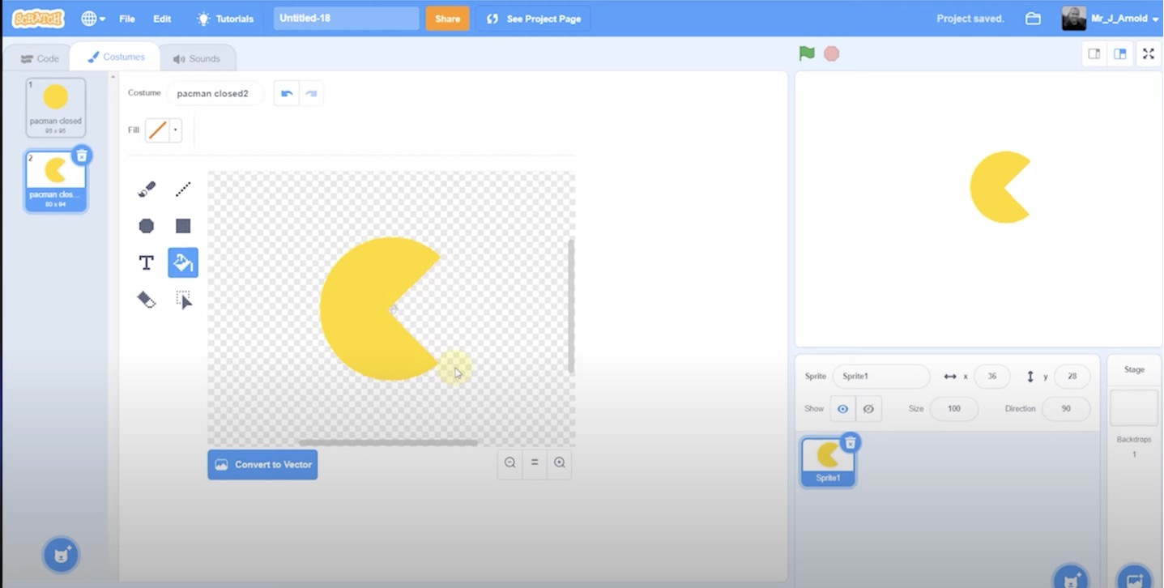The height and width of the screenshot is (588, 1164).
Task: Switch to the Sounds tab
Action: [x=197, y=58]
